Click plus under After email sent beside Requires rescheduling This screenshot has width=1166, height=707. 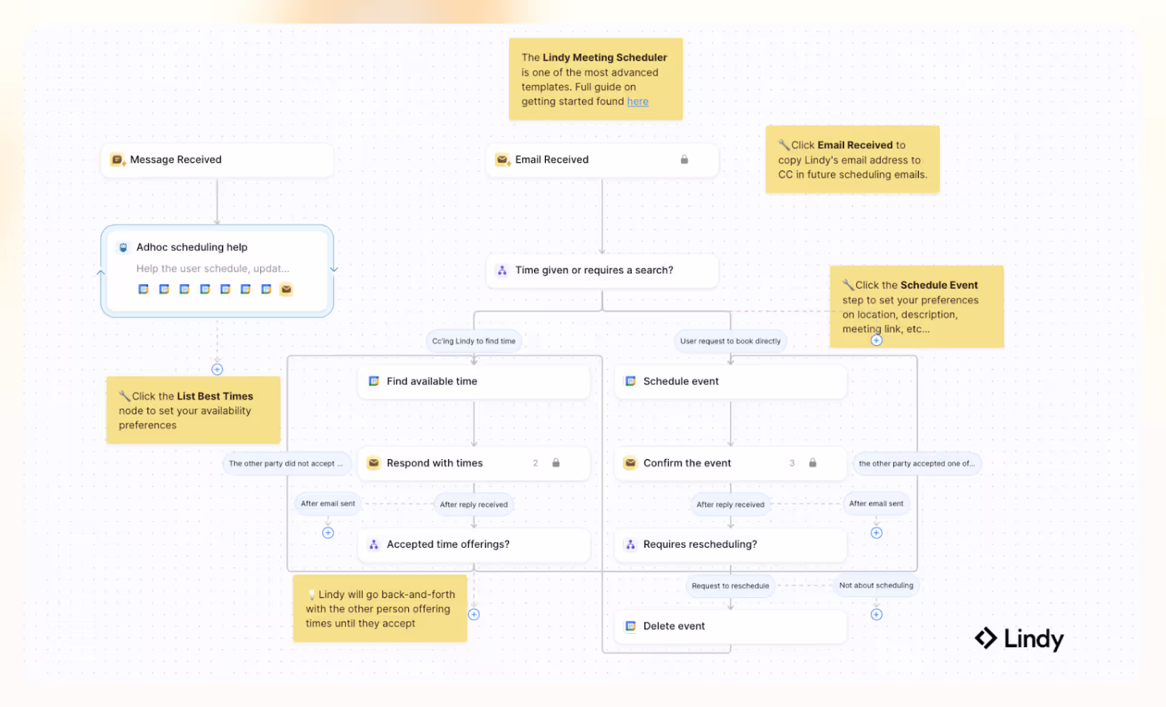[x=876, y=533]
